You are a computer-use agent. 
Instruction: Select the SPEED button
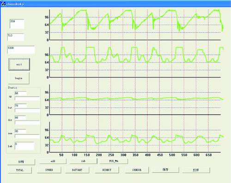(x=49, y=170)
